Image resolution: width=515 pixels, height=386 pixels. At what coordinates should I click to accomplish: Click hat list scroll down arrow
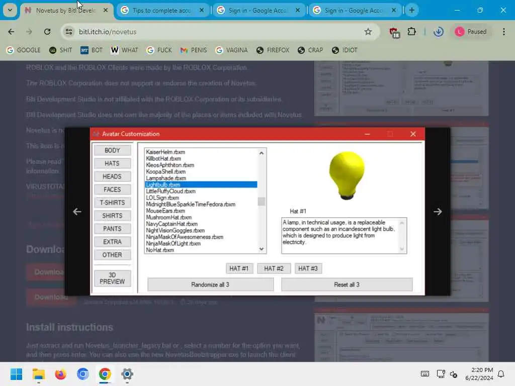coord(262,249)
